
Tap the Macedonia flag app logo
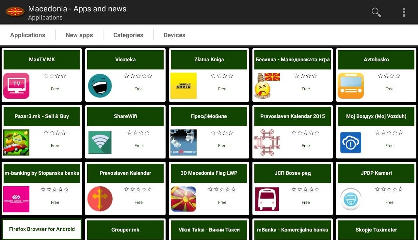[x=15, y=12]
